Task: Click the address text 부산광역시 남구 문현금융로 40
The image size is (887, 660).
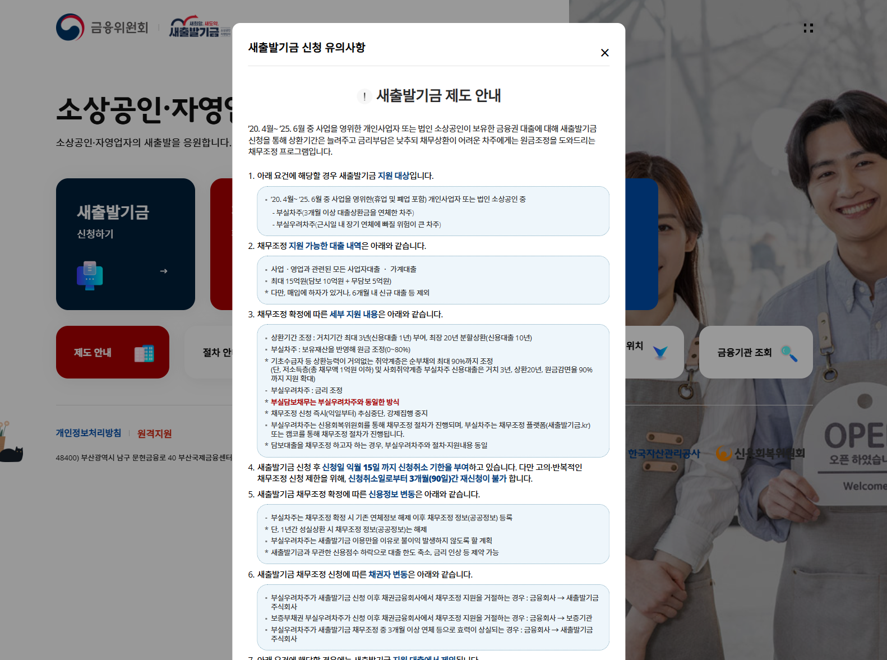Action: pyautogui.click(x=128, y=458)
